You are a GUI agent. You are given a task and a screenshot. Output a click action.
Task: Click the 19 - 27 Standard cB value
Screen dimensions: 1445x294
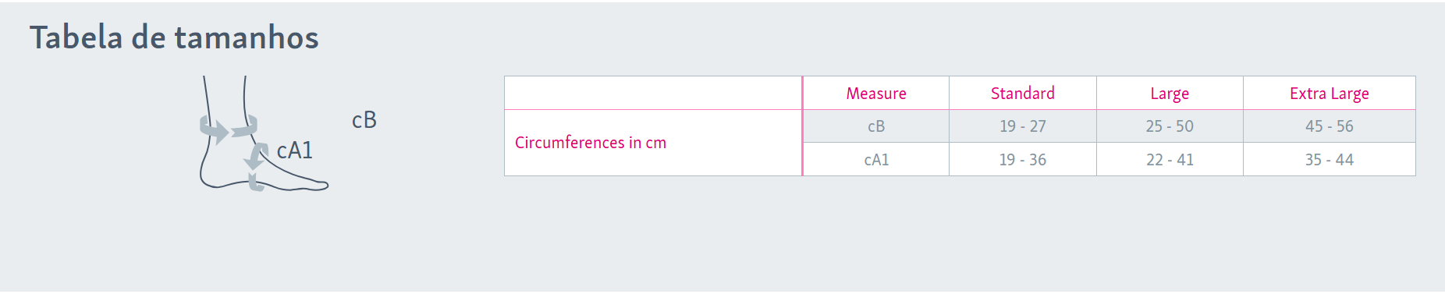(1023, 126)
